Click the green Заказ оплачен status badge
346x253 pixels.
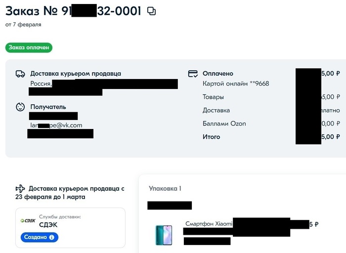pyautogui.click(x=29, y=47)
